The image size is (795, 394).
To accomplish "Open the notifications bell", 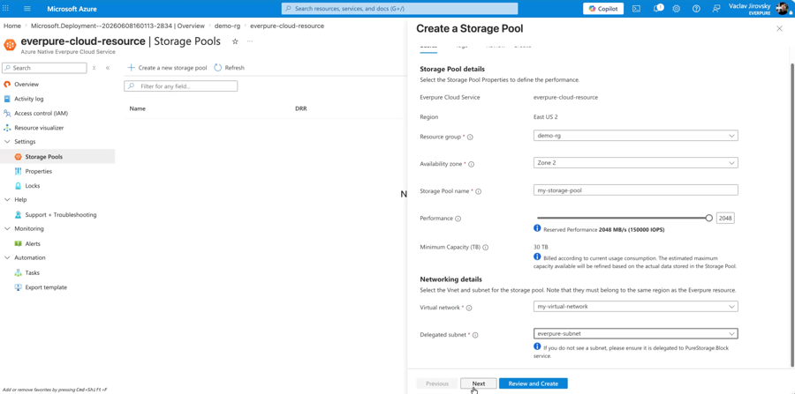I will point(657,9).
